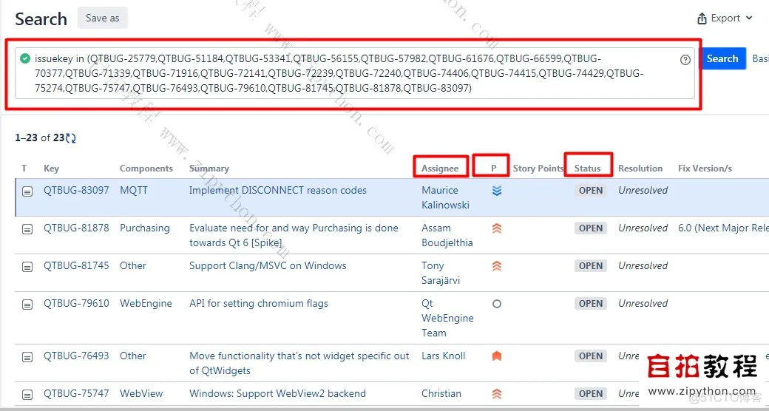Sort by the Story Points column header
Viewport: 769px width, 411px height.
tap(538, 169)
